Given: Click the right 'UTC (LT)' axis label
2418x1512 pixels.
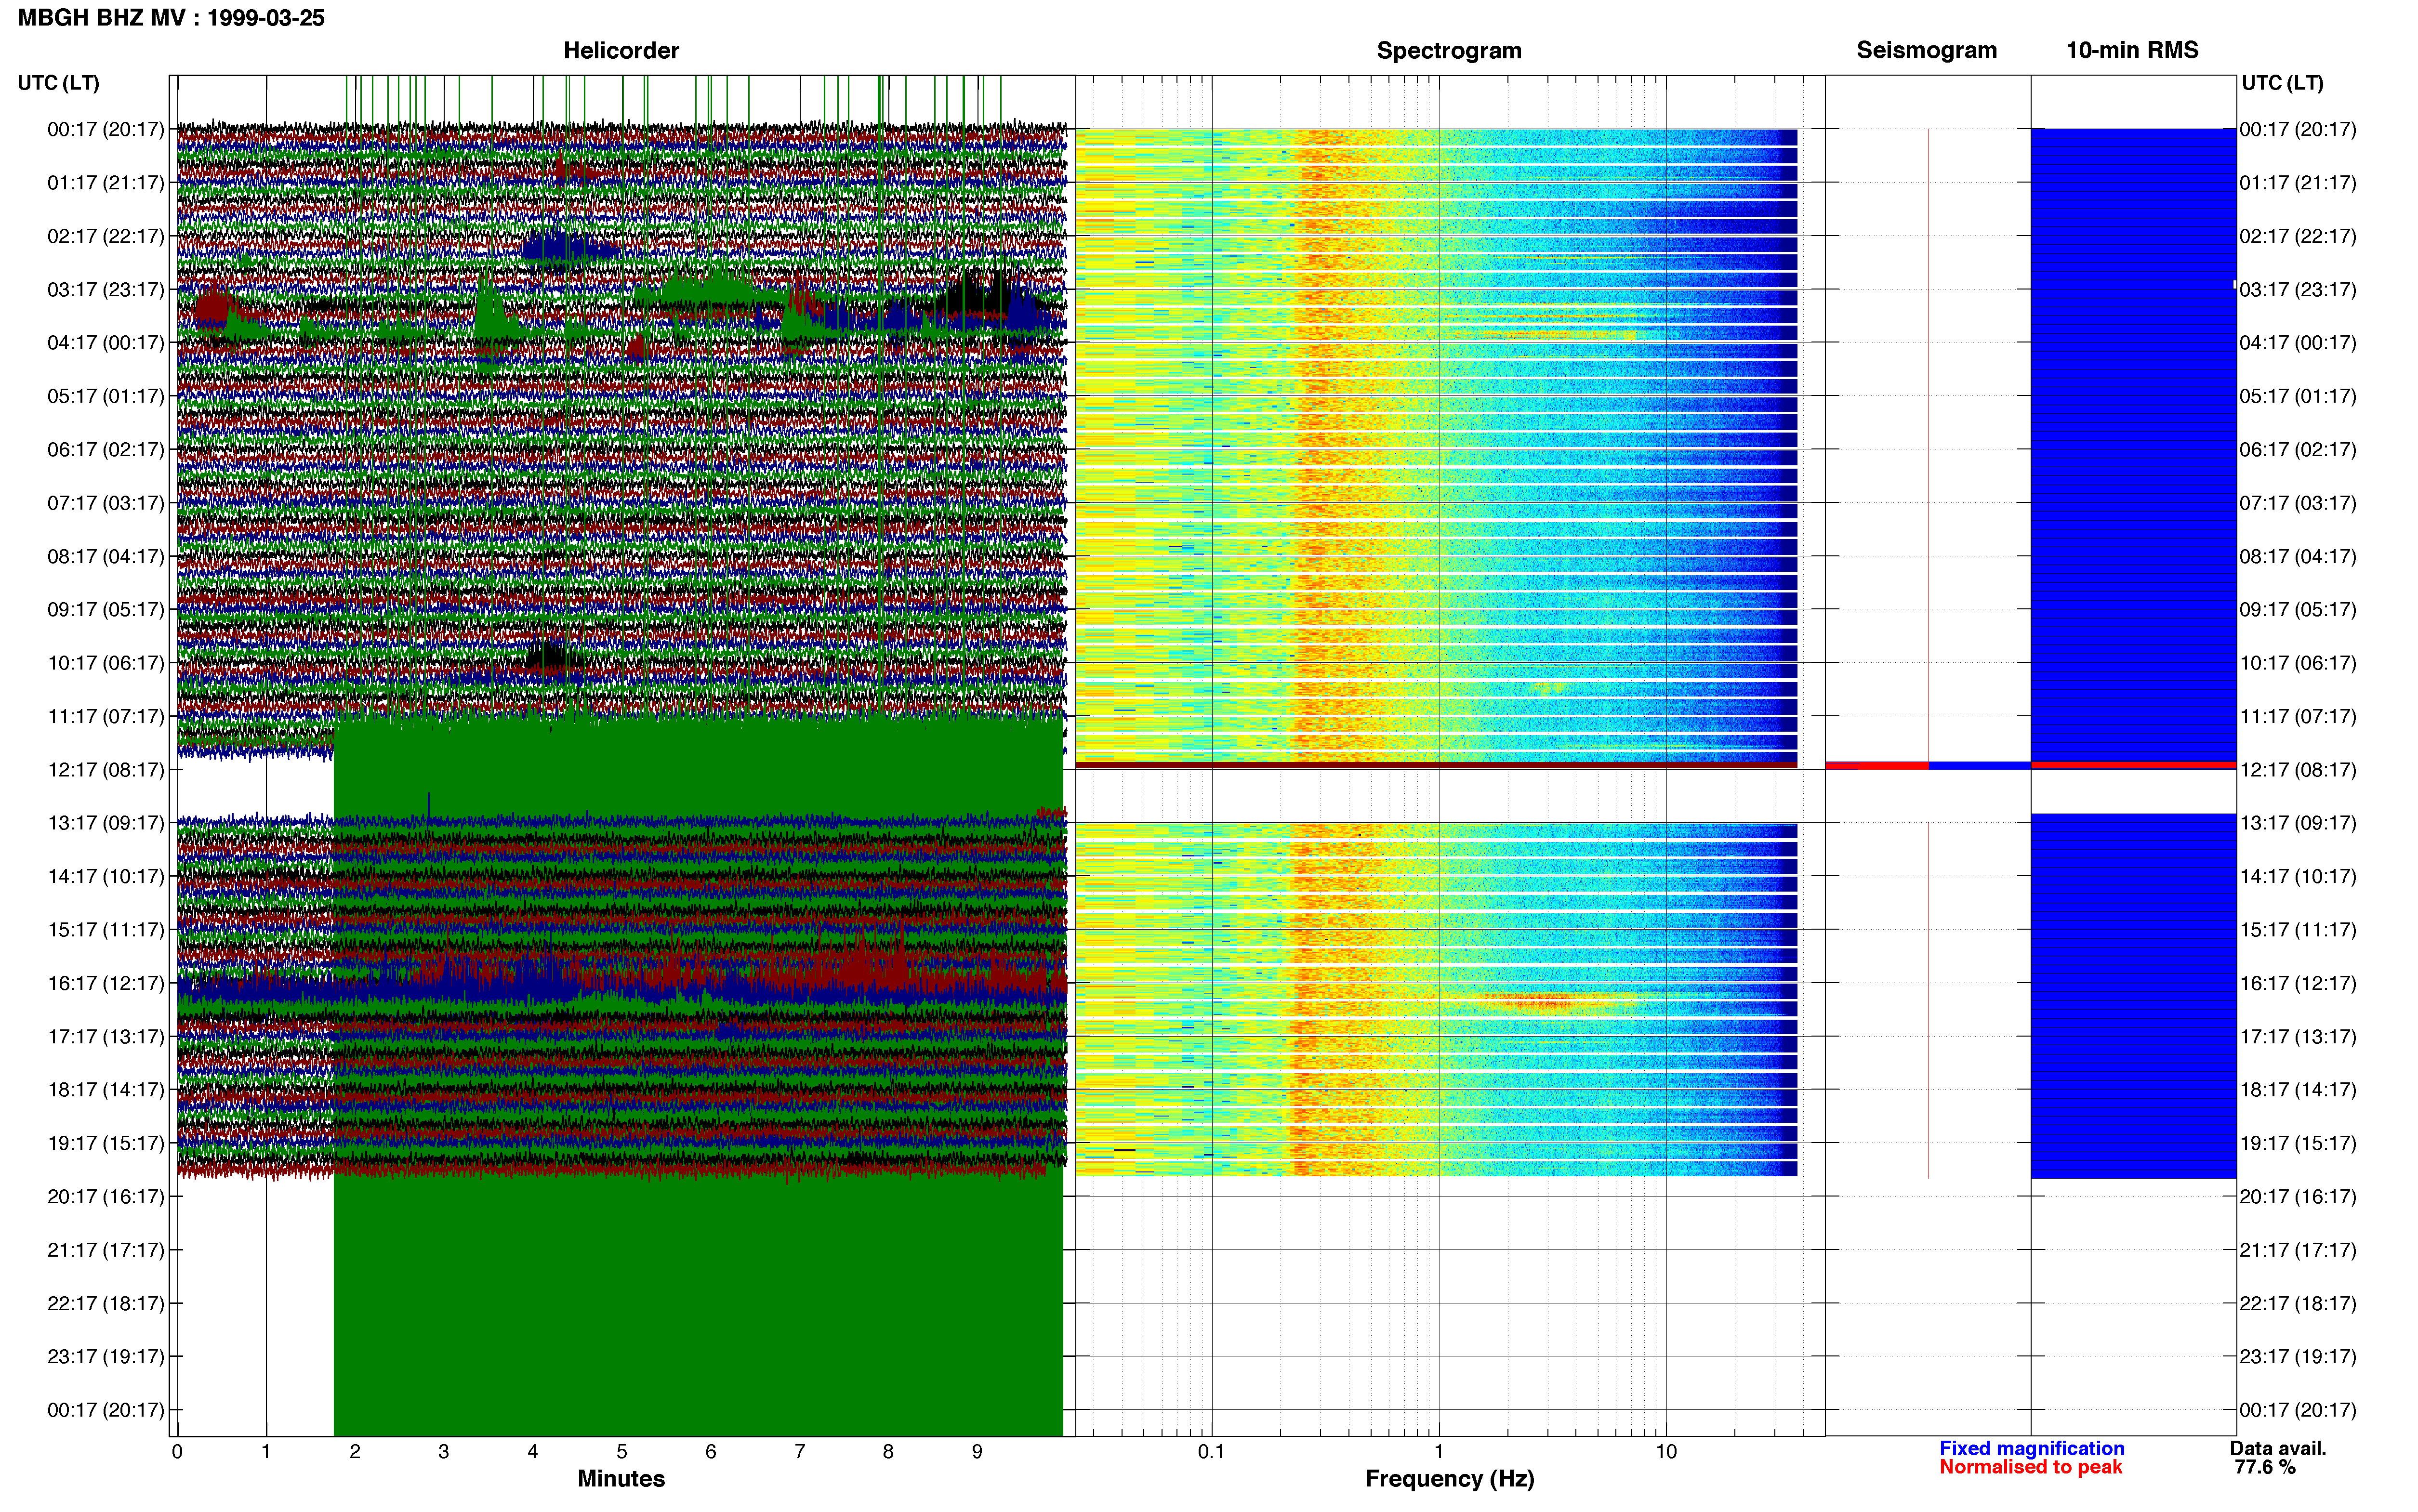Looking at the screenshot, I should (2282, 83).
